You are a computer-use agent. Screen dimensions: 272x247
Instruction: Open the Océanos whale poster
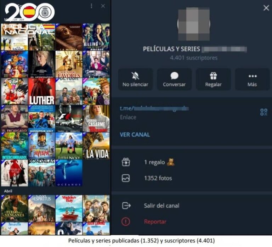click(x=69, y=173)
